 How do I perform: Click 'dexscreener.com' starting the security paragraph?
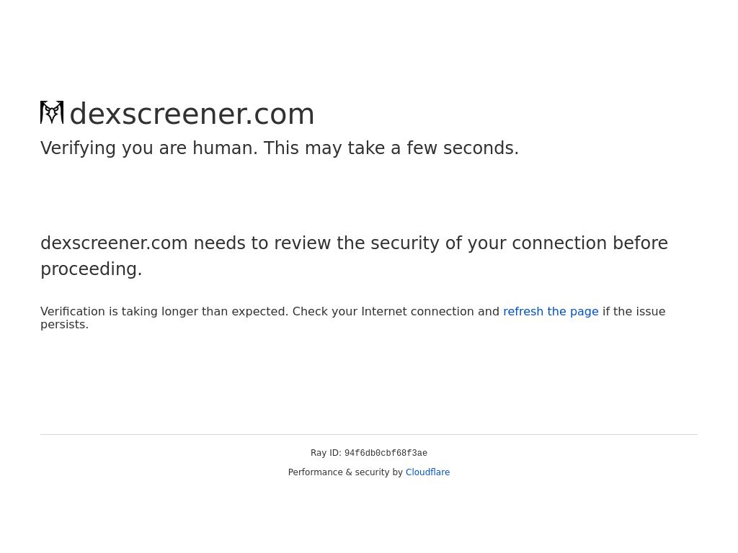click(115, 243)
